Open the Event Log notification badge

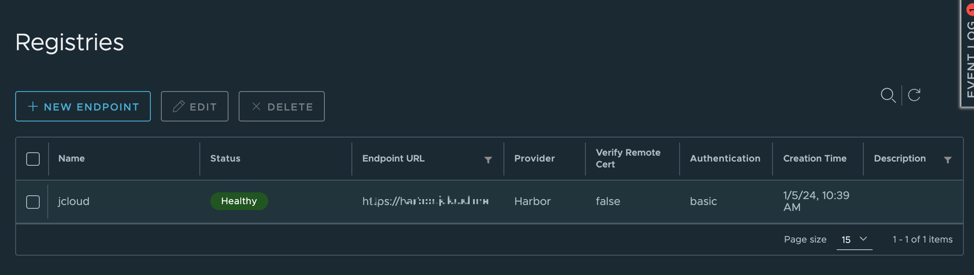coord(971,9)
